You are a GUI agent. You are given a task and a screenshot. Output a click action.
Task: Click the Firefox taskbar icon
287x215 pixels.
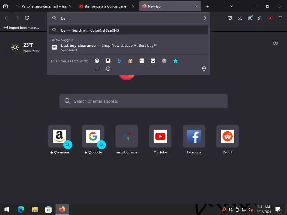tap(62, 209)
